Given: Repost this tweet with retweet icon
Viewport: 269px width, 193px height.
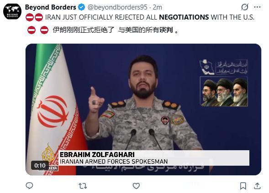Looking at the screenshot, I should tap(83, 186).
